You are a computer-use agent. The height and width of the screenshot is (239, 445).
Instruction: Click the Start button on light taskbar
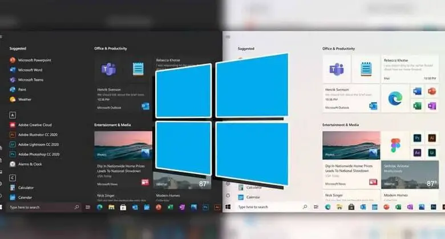tap(228, 207)
